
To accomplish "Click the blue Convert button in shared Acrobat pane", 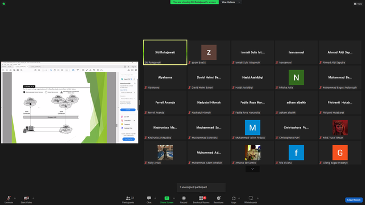I will tap(128, 110).
